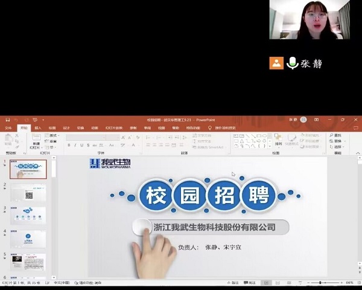Click the slide panel scroll down arrow
Viewport: 362px width, 290px height.
click(x=54, y=277)
